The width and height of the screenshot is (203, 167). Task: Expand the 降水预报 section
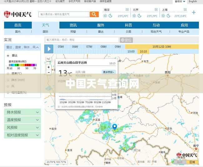point(22,112)
